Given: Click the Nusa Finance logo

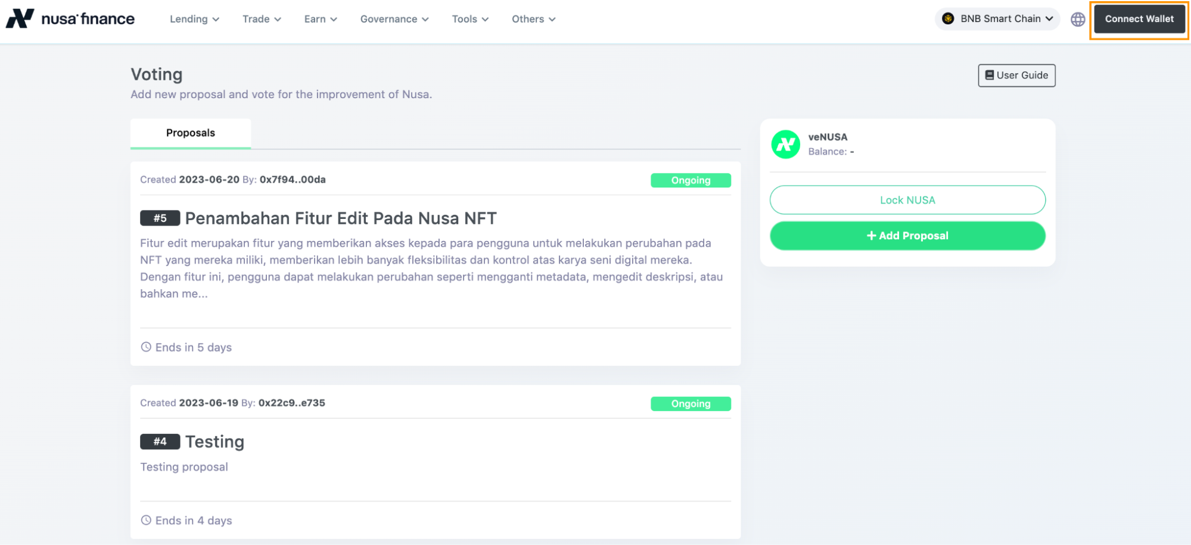Looking at the screenshot, I should click(70, 18).
